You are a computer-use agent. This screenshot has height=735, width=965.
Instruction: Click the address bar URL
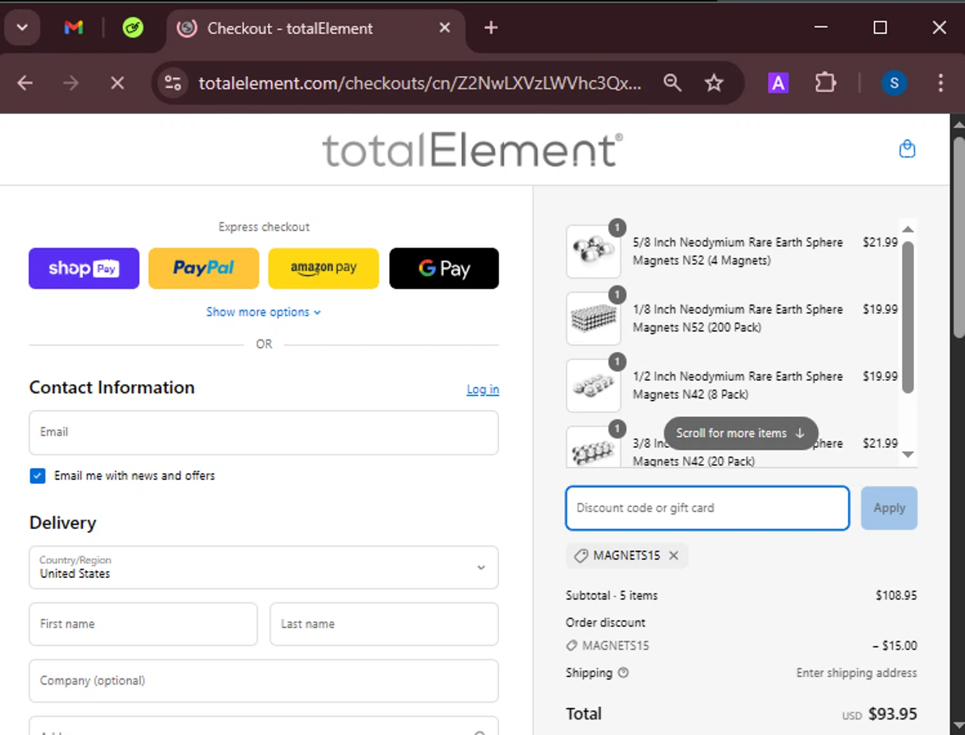point(419,83)
